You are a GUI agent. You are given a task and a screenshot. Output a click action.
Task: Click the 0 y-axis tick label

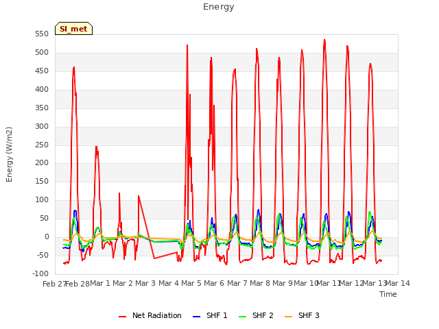(x=47, y=237)
